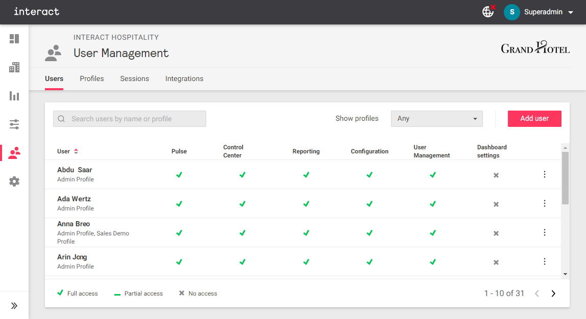Focus the search users input field
Image resolution: width=586 pixels, height=319 pixels.
[129, 119]
